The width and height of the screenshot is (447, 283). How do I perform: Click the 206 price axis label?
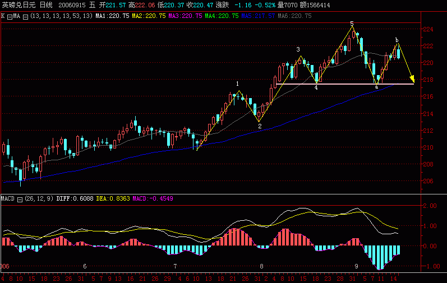(428, 181)
